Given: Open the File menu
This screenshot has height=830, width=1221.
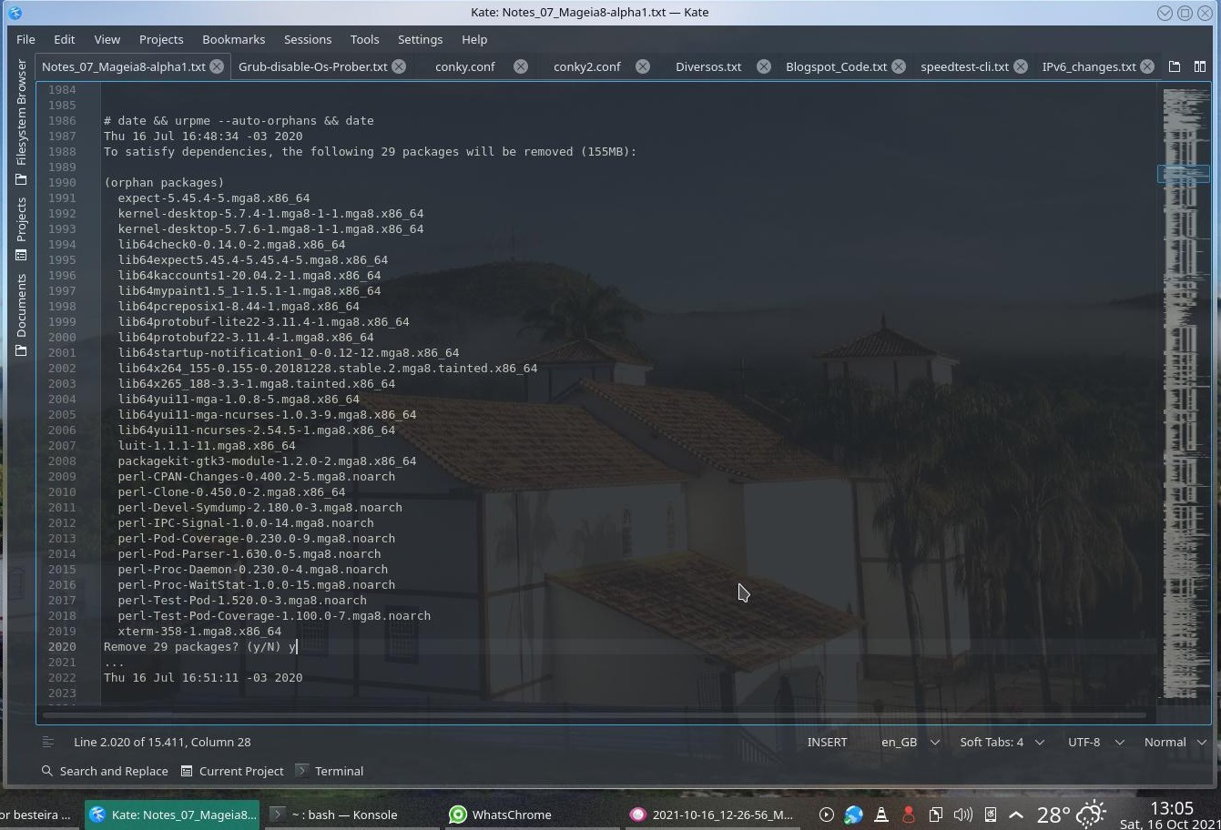Looking at the screenshot, I should 25,39.
